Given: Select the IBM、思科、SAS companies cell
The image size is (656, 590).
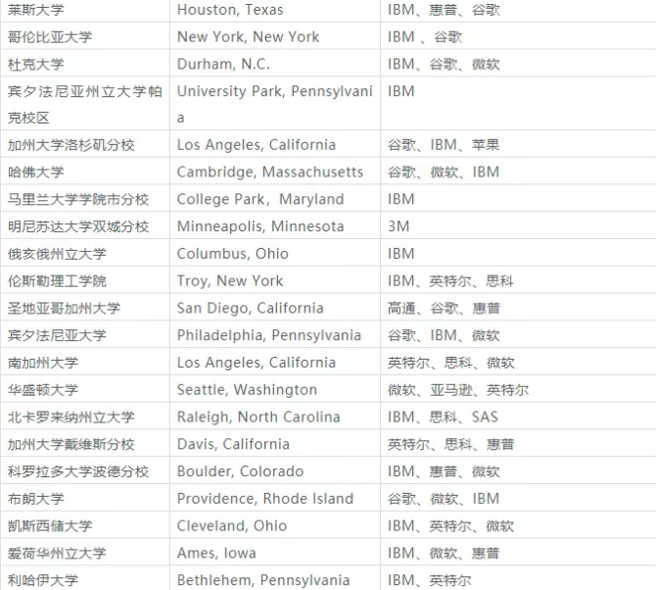Looking at the screenshot, I should click(443, 417).
